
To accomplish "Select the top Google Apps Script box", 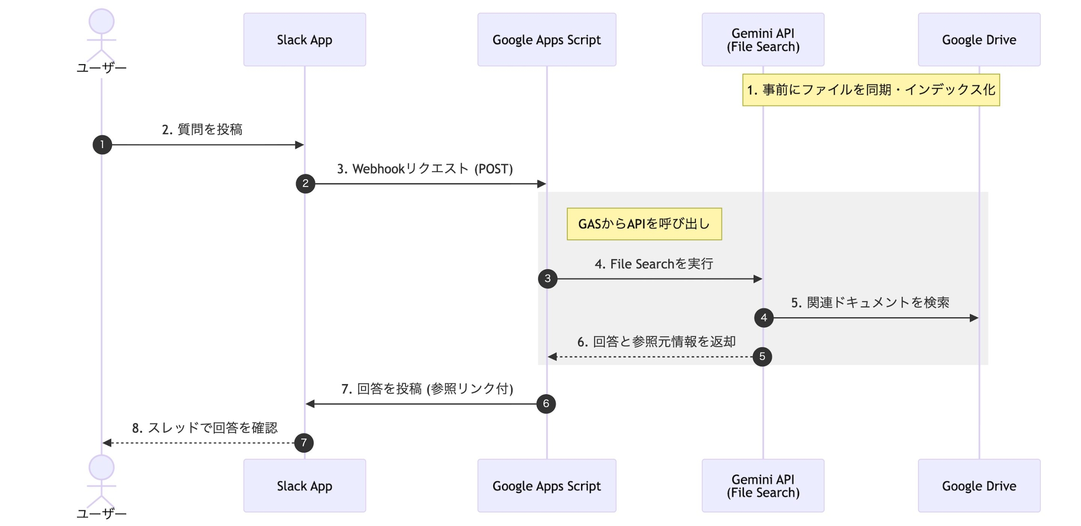I will [x=546, y=40].
